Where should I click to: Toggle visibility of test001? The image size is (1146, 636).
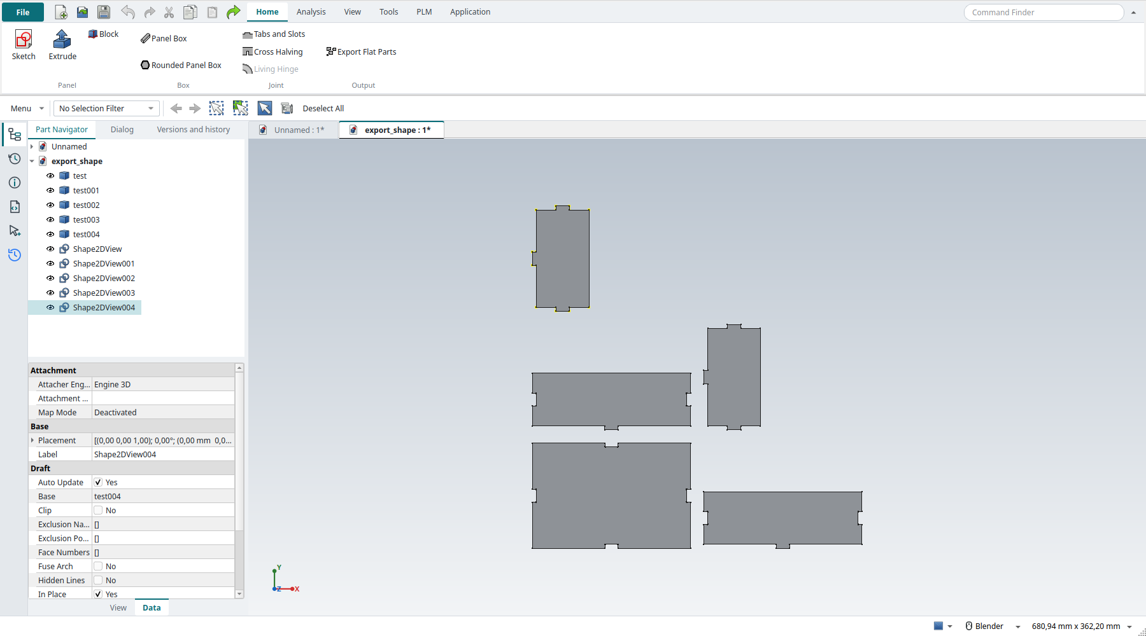point(50,191)
